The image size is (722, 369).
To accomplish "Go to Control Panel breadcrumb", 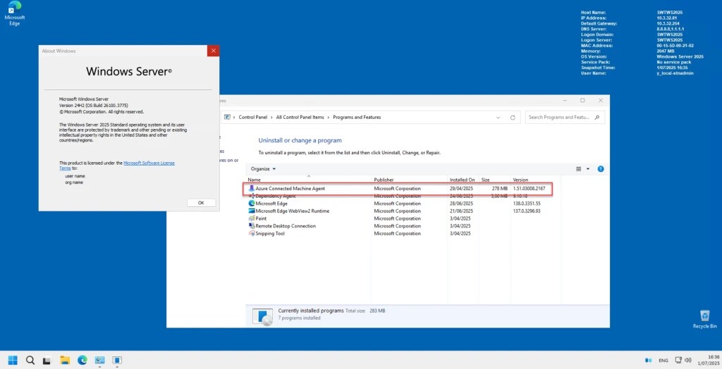I will tap(252, 117).
